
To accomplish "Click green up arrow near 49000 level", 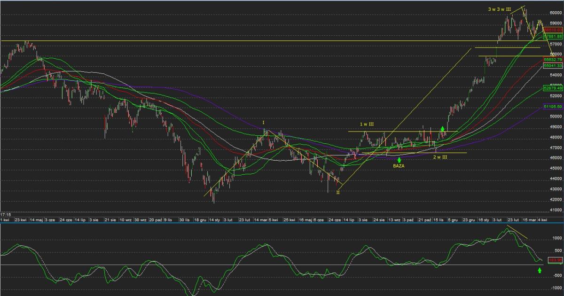I will (x=442, y=128).
